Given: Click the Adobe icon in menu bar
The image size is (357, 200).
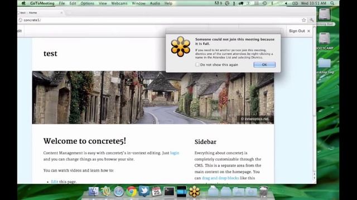Looking at the screenshot, I should (x=218, y=3).
